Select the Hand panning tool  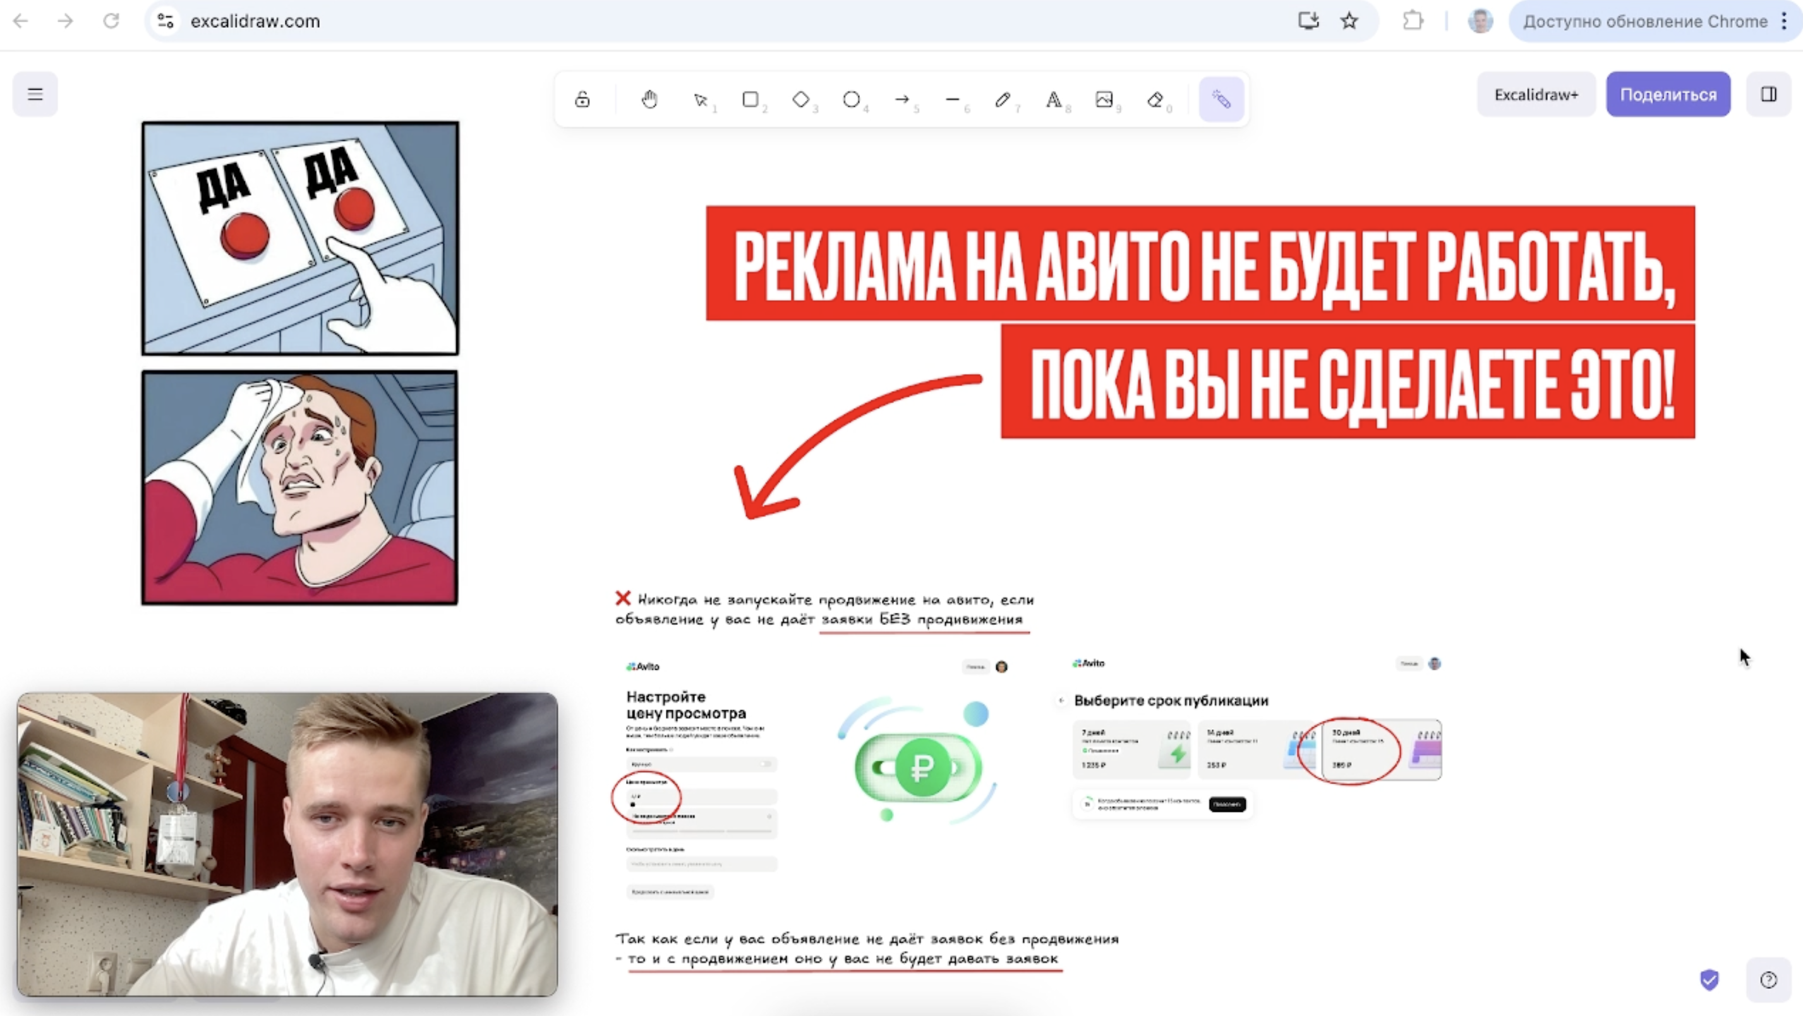(x=649, y=99)
